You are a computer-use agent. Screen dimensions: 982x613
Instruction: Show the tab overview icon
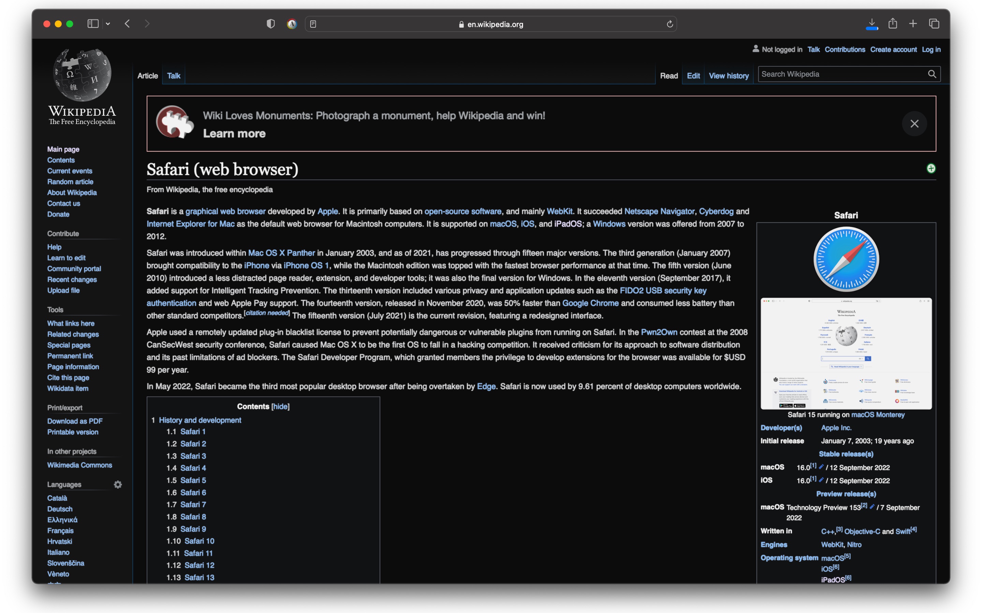(934, 23)
